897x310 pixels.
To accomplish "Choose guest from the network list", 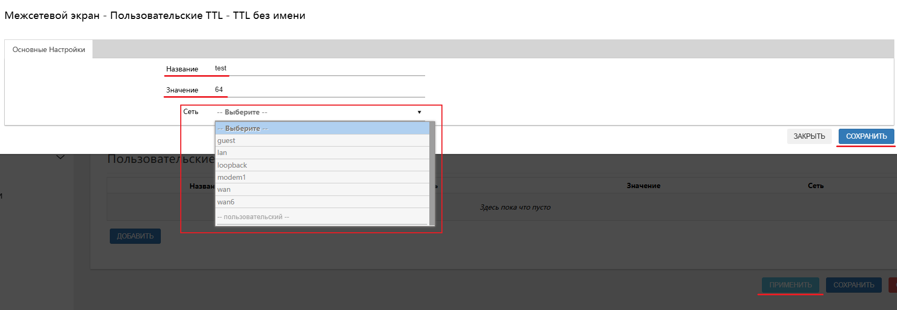I will pos(322,140).
